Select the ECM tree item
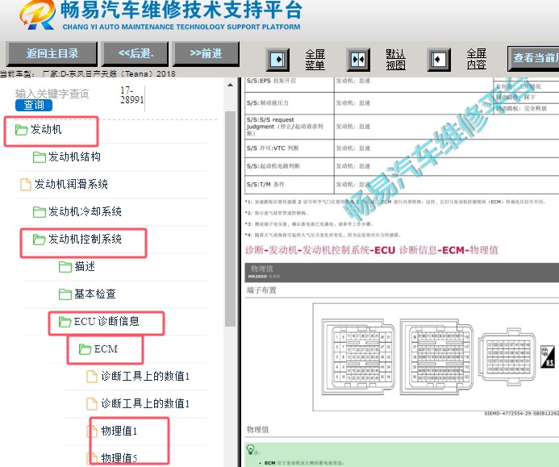The width and height of the screenshot is (559, 467). 106,348
